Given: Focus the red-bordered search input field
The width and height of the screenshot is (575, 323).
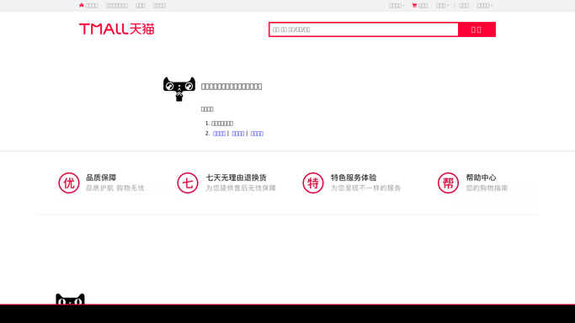Looking at the screenshot, I should [364, 29].
